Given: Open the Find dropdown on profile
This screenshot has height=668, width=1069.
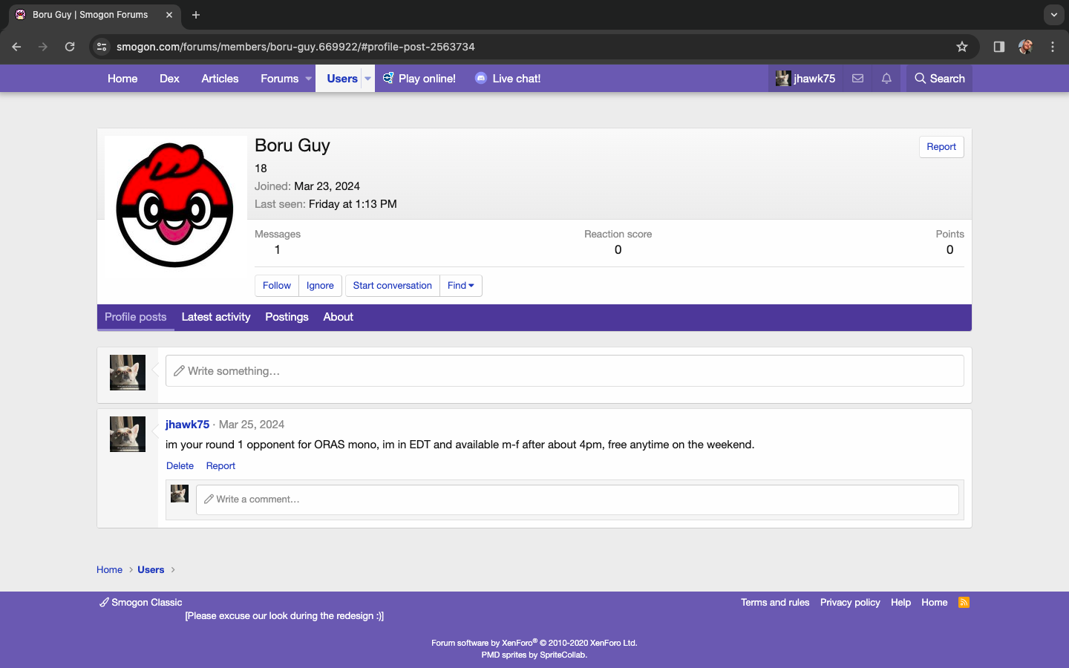Looking at the screenshot, I should tap(460, 286).
